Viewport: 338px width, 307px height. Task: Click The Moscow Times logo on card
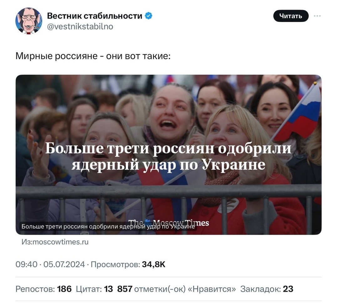pos(169,223)
